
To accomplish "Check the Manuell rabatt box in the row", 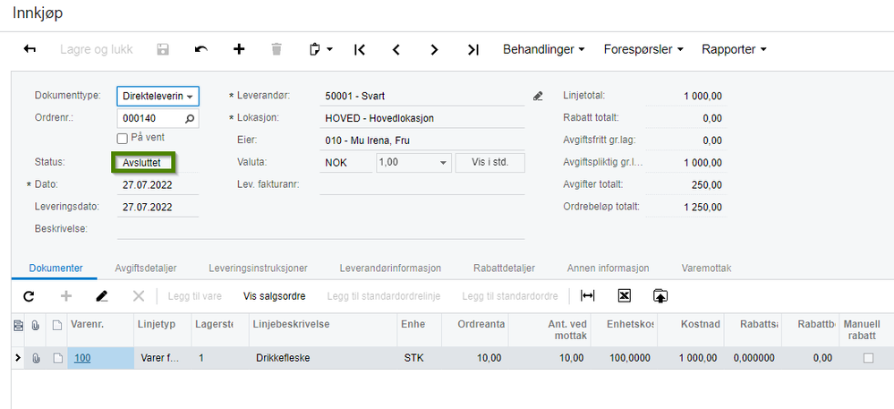I will tap(868, 358).
